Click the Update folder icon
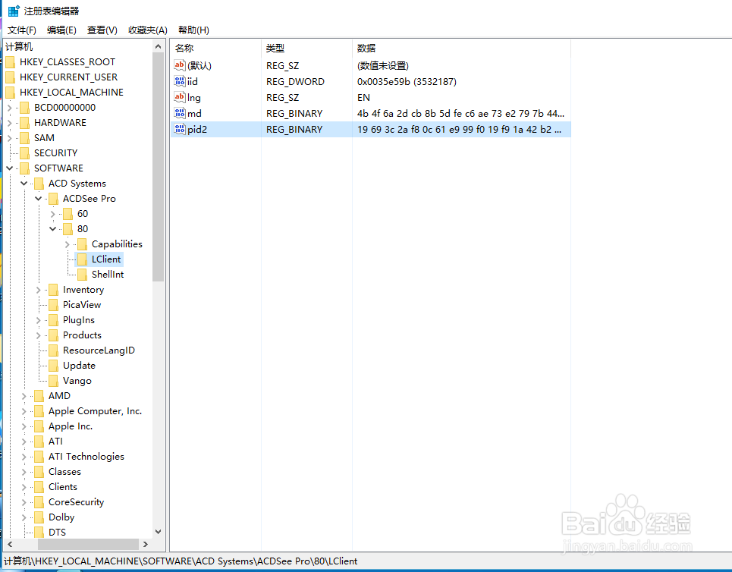Screen dimensions: 732x572 pyautogui.click(x=54, y=366)
